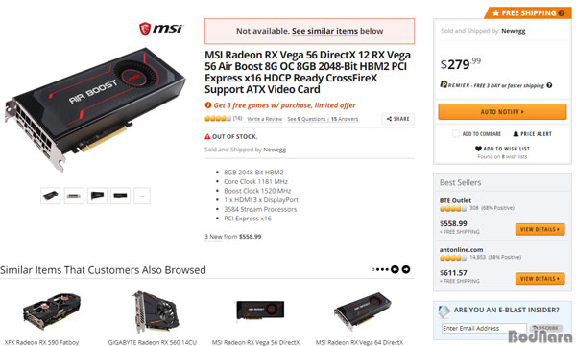Open the See similar items link
The width and height of the screenshot is (576, 346).
tap(324, 32)
